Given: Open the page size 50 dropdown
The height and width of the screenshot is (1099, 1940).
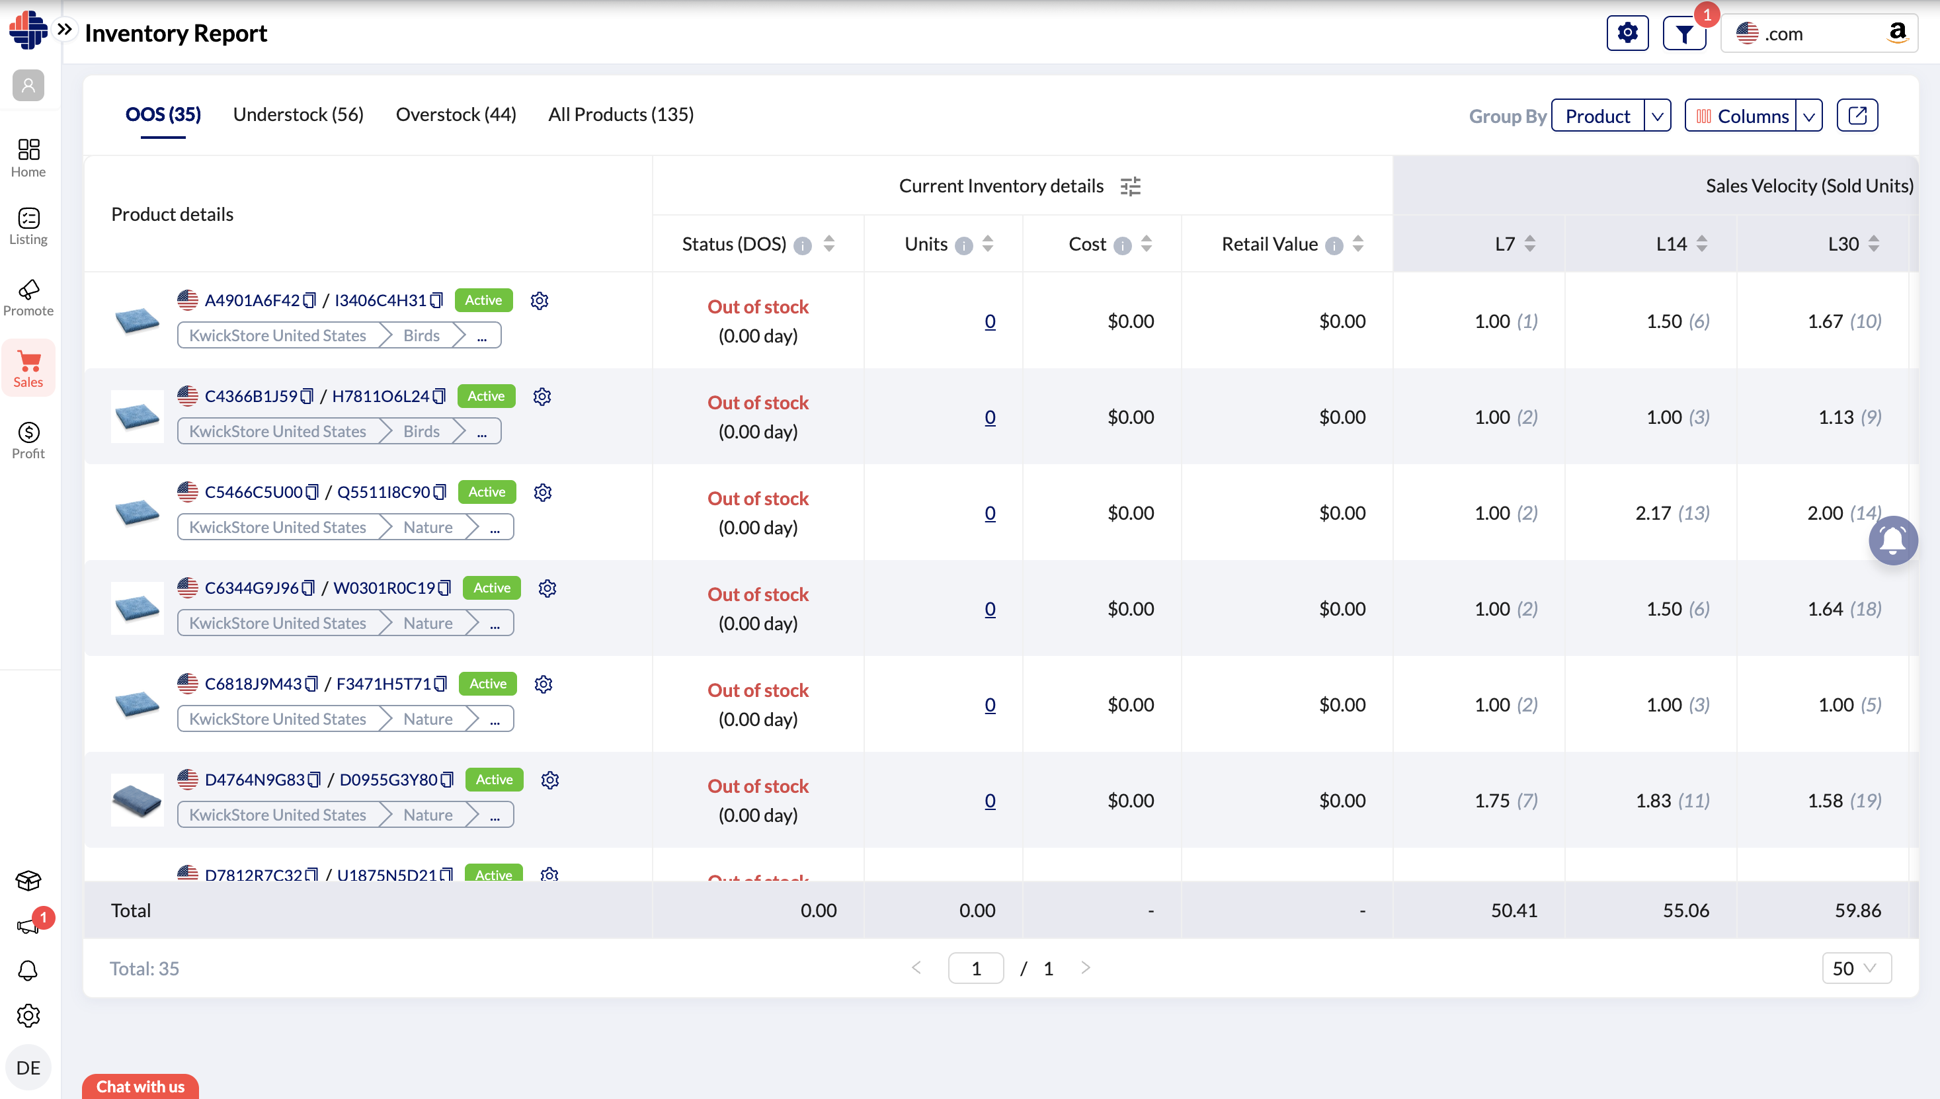Looking at the screenshot, I should pos(1855,969).
